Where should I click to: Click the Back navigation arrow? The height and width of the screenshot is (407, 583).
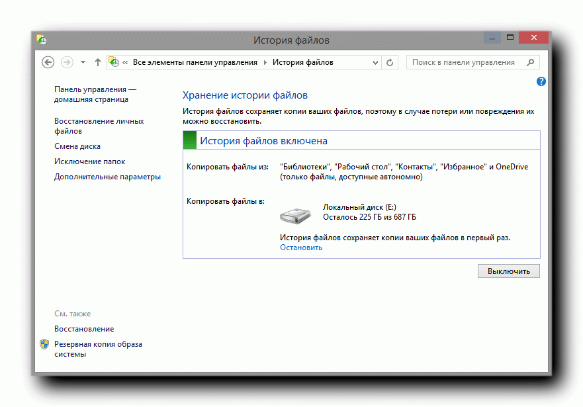48,62
